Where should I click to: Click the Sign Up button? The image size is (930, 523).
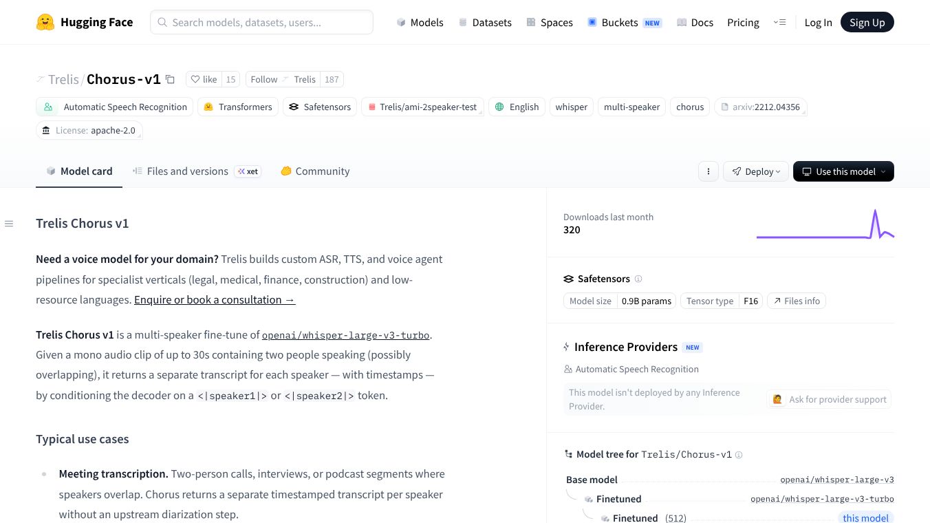pos(867,22)
